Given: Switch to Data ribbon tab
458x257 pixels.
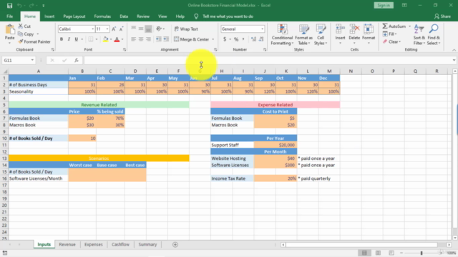Looking at the screenshot, I should coord(124,16).
